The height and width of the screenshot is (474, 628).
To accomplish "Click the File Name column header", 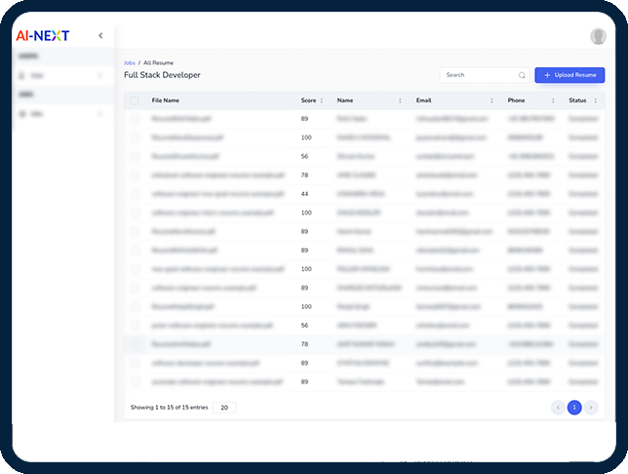I will tap(166, 100).
